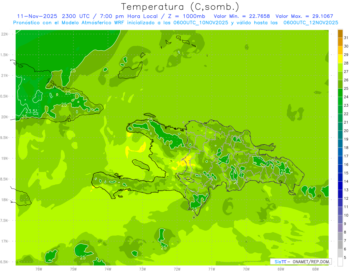Click the 'ONAMET/REP.DOM.' credit label
This screenshot has height=273, width=354.
(x=311, y=262)
